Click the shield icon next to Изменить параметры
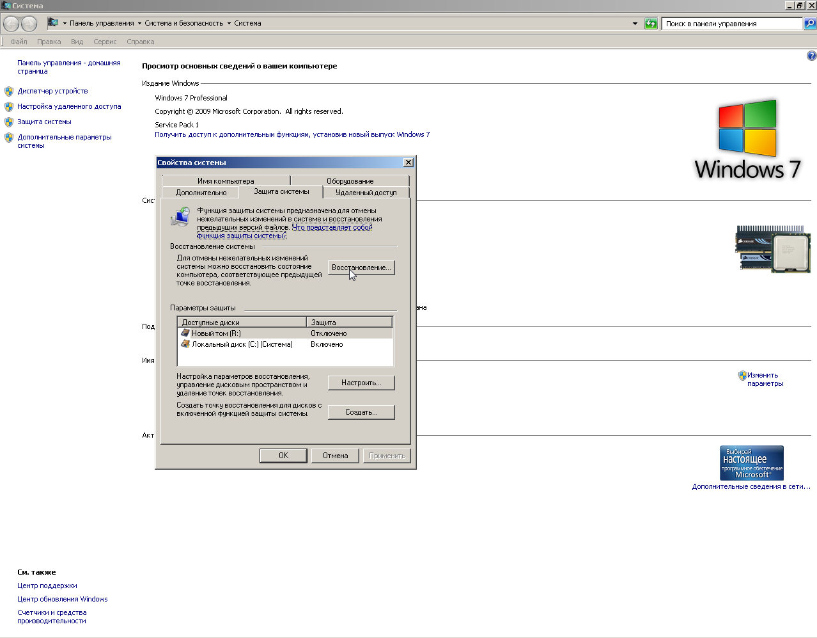Viewport: 817px width, 638px height. pos(742,376)
